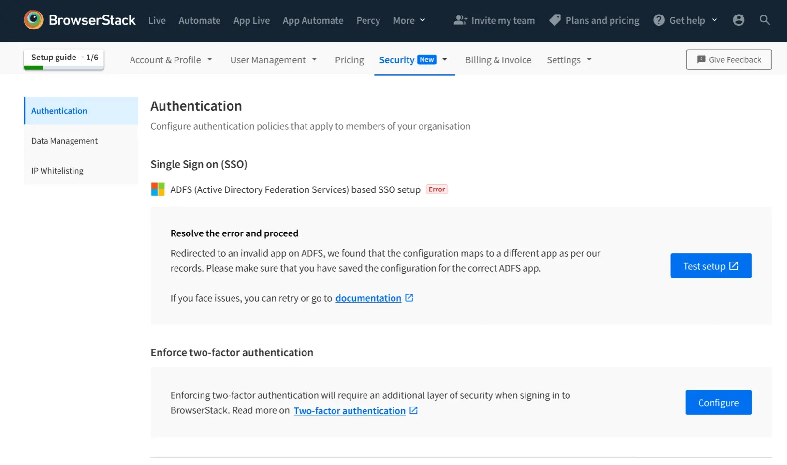Click the Get help question mark icon
Screen dimensions: 787x465
658,20
